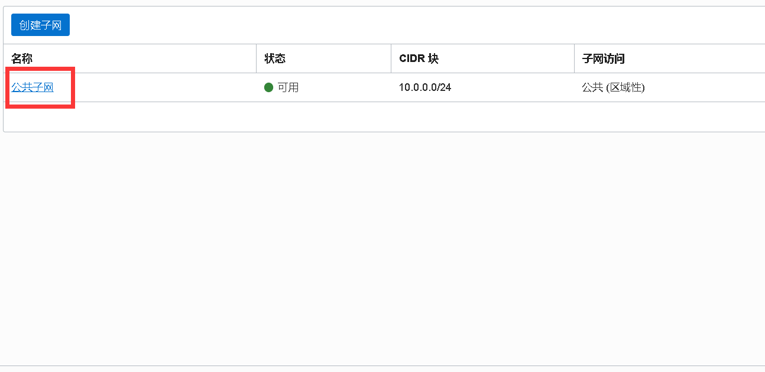This screenshot has height=372, width=765.
Task: Click the 可用 status text
Action: [289, 87]
